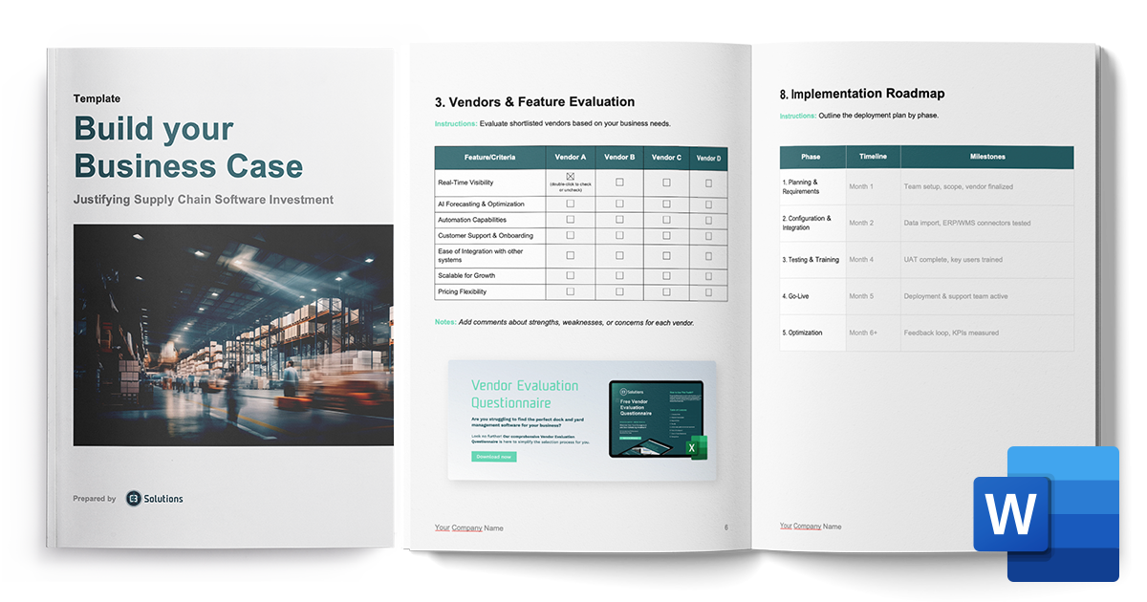1147x602 pixels.
Task: Check Ease of Integration box for Vendor D
Action: (709, 255)
